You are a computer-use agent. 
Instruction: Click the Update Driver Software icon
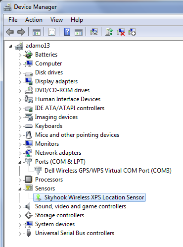point(109,32)
